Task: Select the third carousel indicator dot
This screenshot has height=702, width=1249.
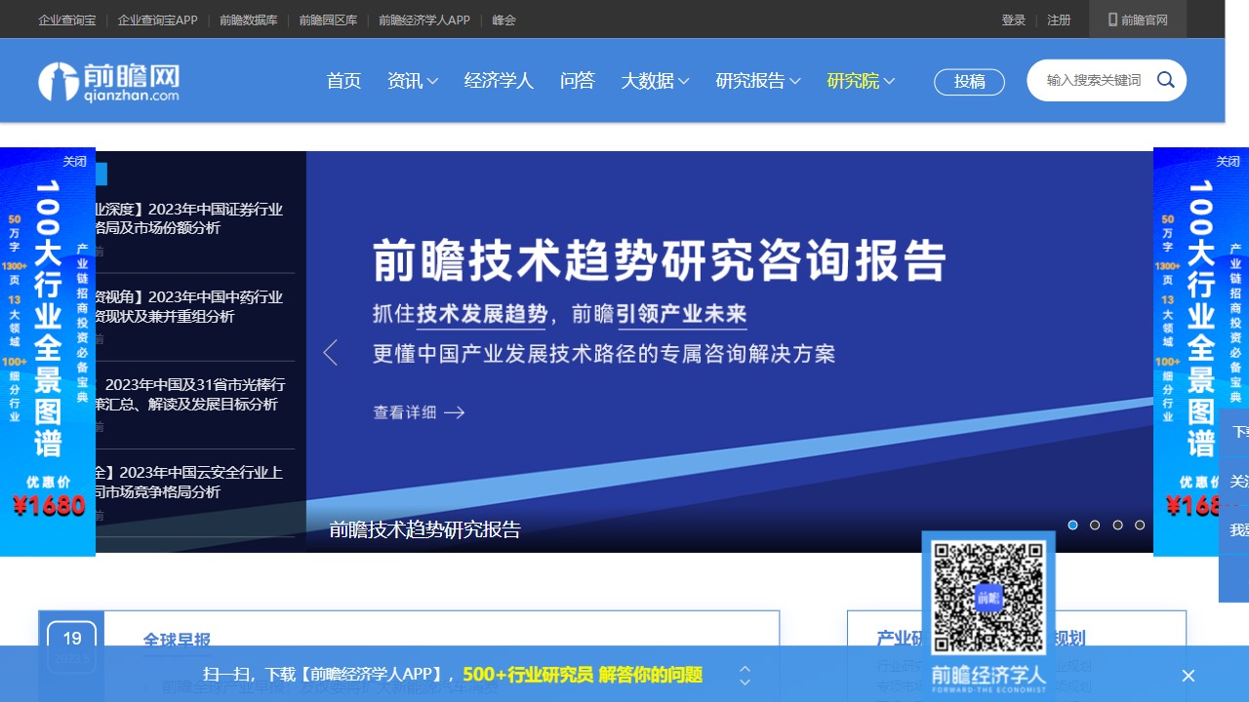Action: 1117,525
